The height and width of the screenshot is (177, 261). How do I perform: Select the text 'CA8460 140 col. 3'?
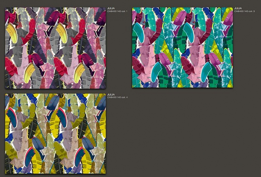[x=245, y=11]
